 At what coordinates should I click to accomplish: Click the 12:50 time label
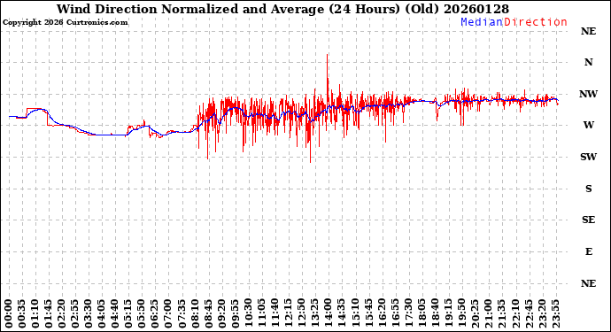tap(302, 313)
